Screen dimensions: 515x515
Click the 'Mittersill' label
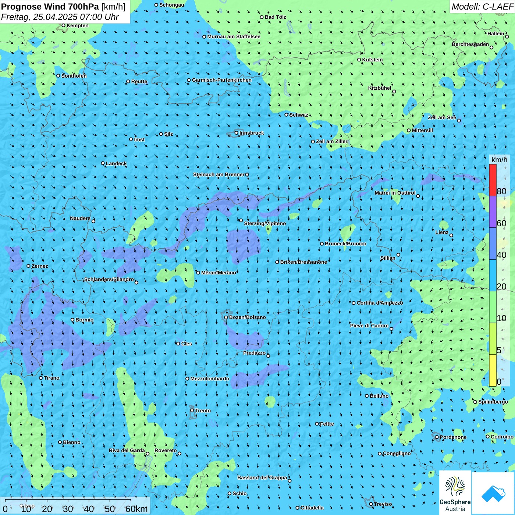(x=422, y=130)
